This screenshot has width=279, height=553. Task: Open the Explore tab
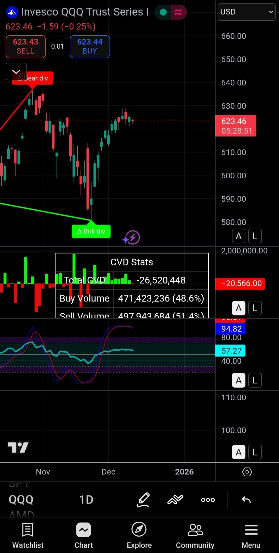click(139, 535)
